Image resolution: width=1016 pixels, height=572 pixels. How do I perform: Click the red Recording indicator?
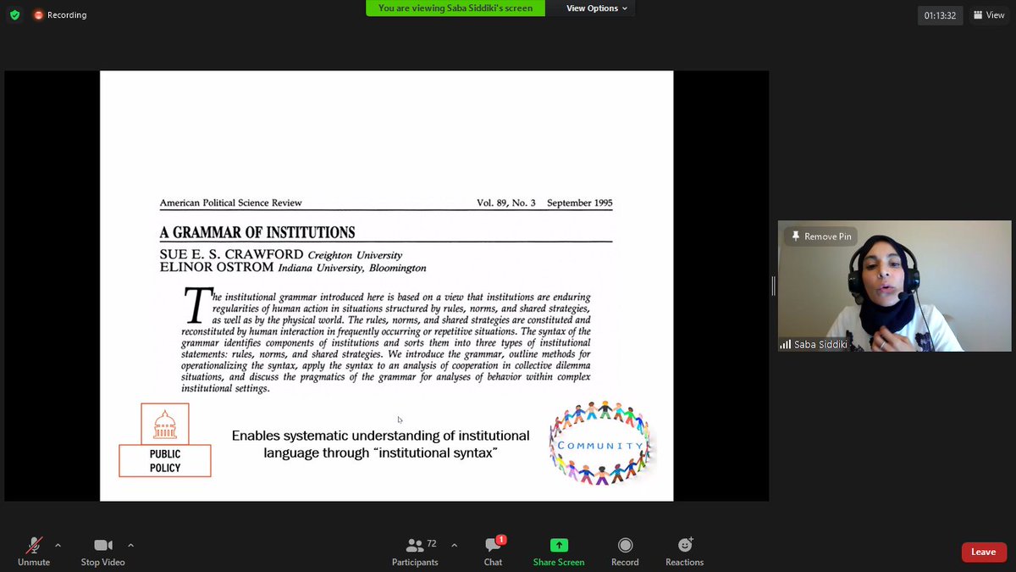click(x=60, y=15)
